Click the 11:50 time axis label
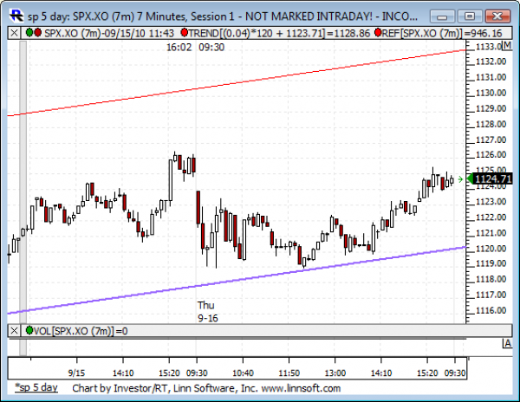The width and height of the screenshot is (520, 402). point(289,373)
